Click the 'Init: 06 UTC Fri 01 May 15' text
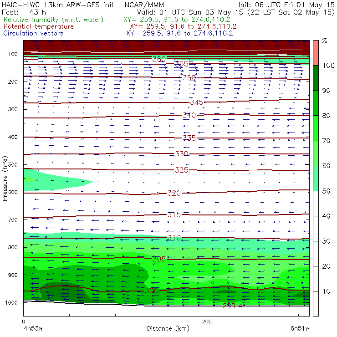Viewport: 337px width, 337px height. pyautogui.click(x=286, y=5)
